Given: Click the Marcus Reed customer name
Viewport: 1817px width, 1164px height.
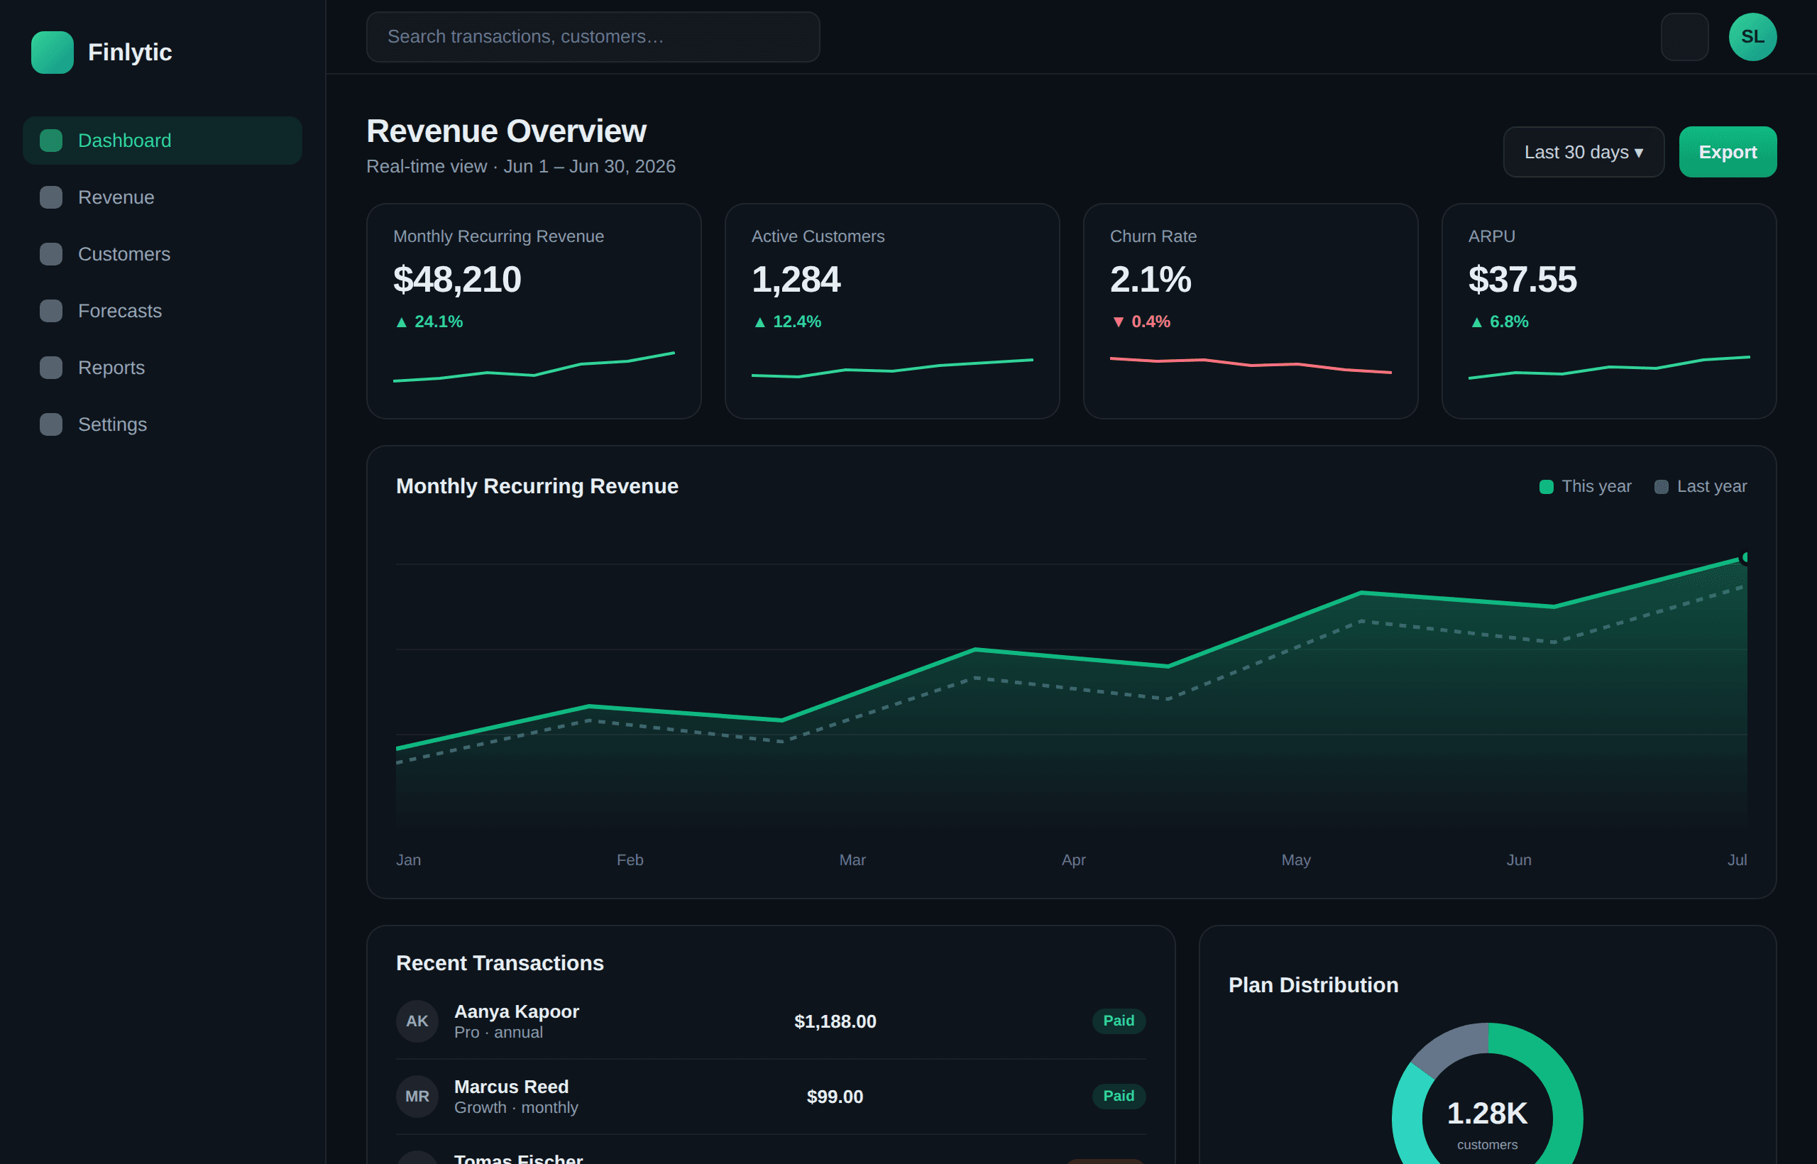Looking at the screenshot, I should (x=511, y=1087).
